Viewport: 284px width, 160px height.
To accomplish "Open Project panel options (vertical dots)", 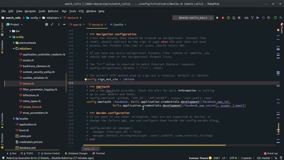I will pos(59,24).
